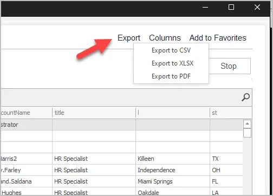Click the countName column header

click(27, 113)
